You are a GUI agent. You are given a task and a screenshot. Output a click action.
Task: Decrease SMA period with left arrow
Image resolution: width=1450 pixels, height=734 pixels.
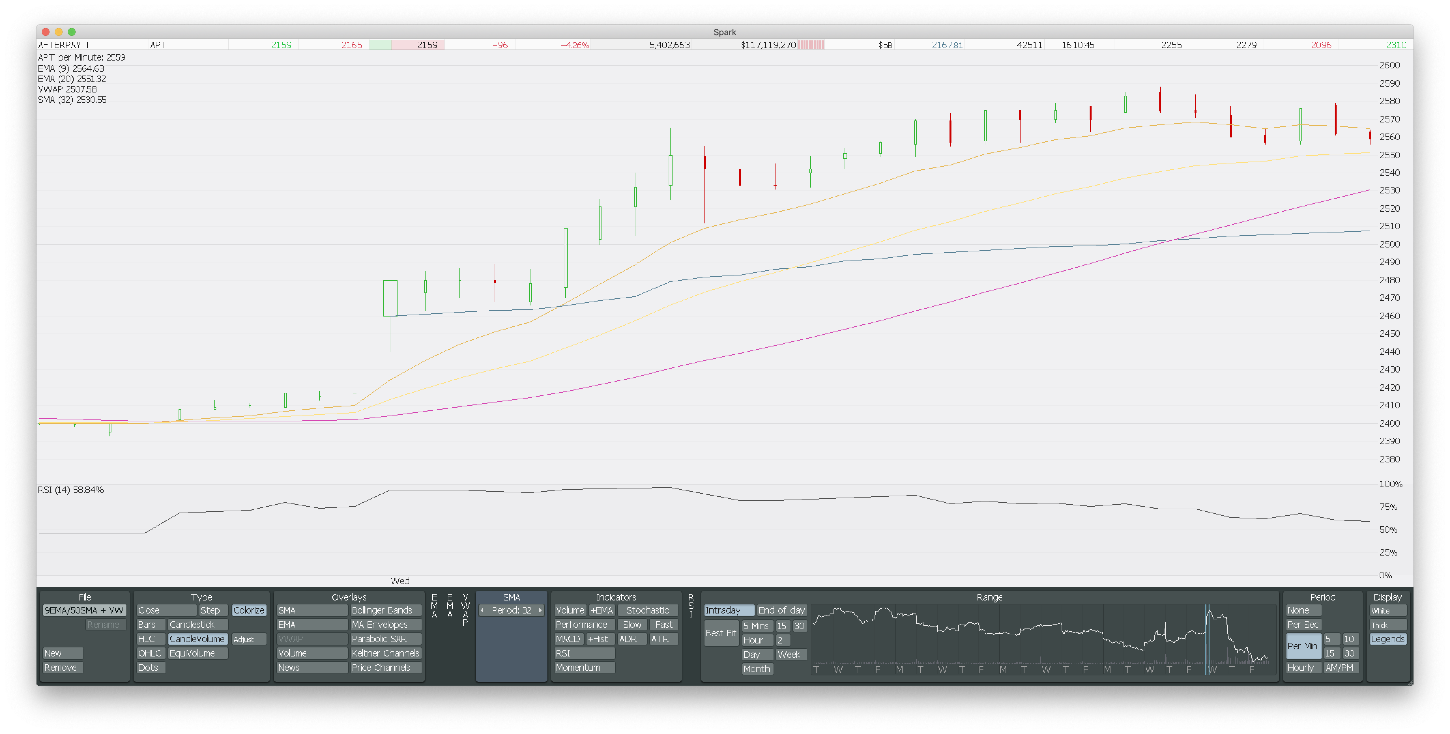(482, 610)
